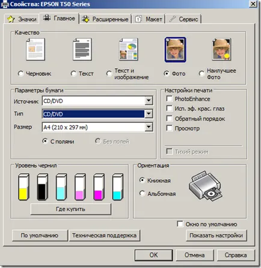Enable the PhotoEnhance checkbox
Viewport: 261px width, 268px height.
170,98
